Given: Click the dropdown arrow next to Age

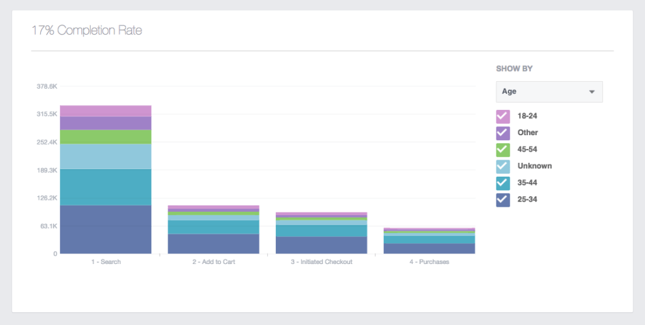Looking at the screenshot, I should coord(591,92).
